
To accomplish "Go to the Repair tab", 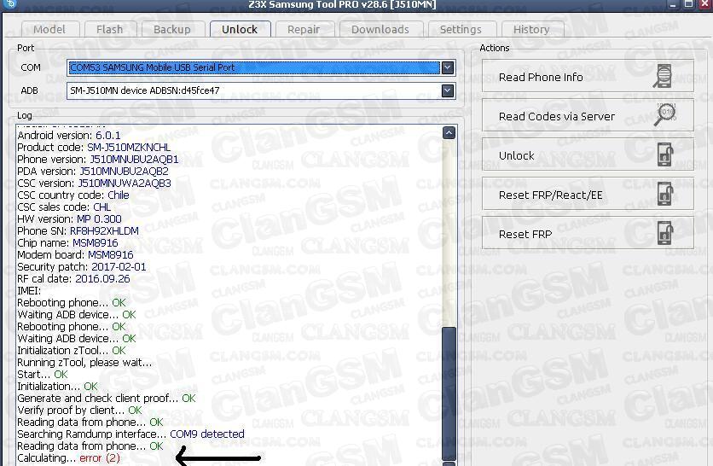I will pyautogui.click(x=304, y=30).
